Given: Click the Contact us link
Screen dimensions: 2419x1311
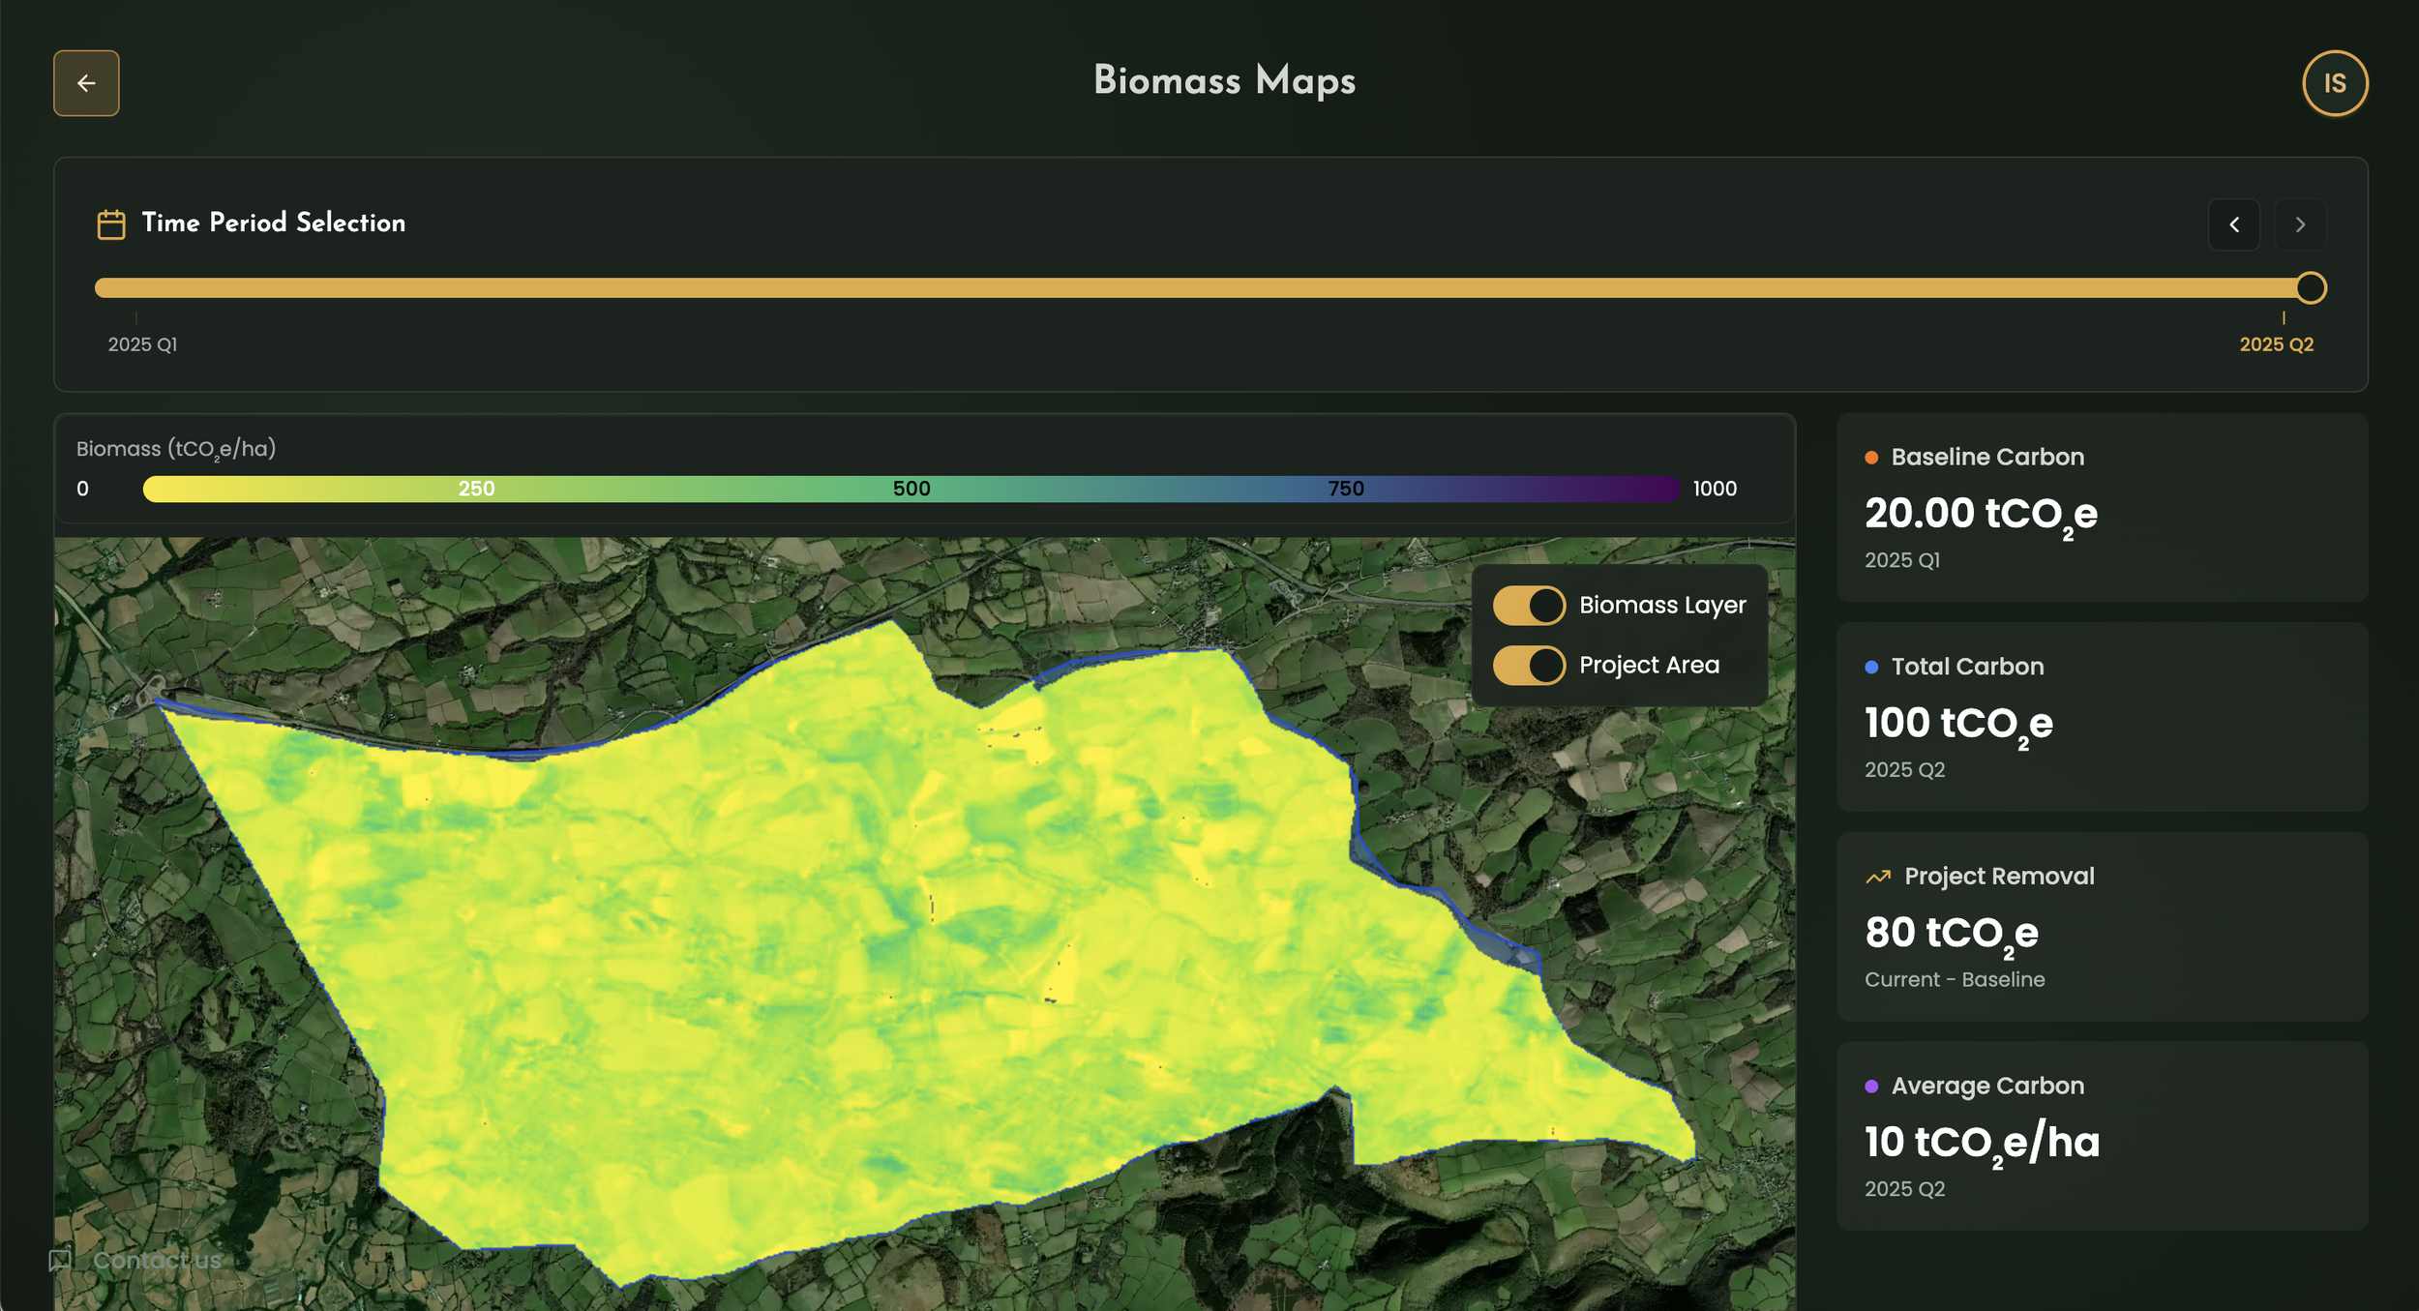Looking at the screenshot, I should (x=157, y=1260).
